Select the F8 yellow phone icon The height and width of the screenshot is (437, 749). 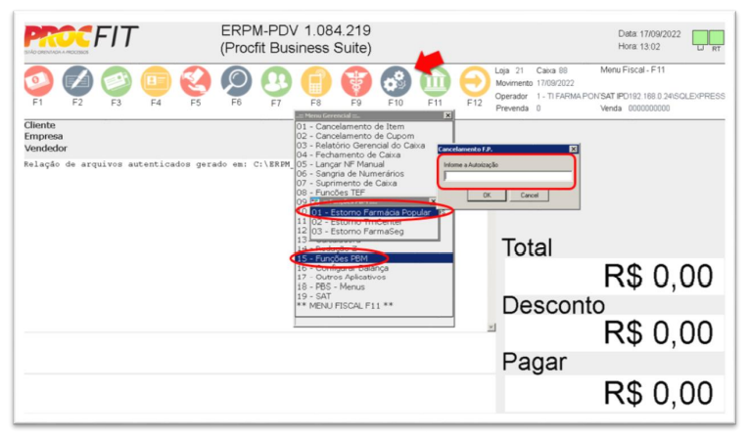(x=315, y=81)
